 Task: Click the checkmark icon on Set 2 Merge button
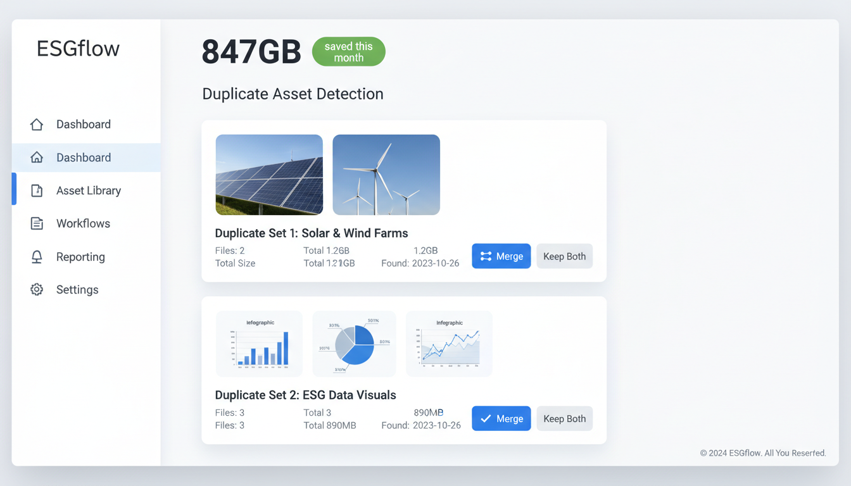[486, 418]
